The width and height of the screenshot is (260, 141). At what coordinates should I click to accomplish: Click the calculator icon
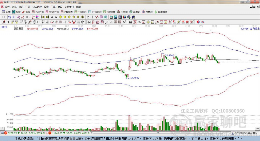pyautogui.click(x=116, y=17)
